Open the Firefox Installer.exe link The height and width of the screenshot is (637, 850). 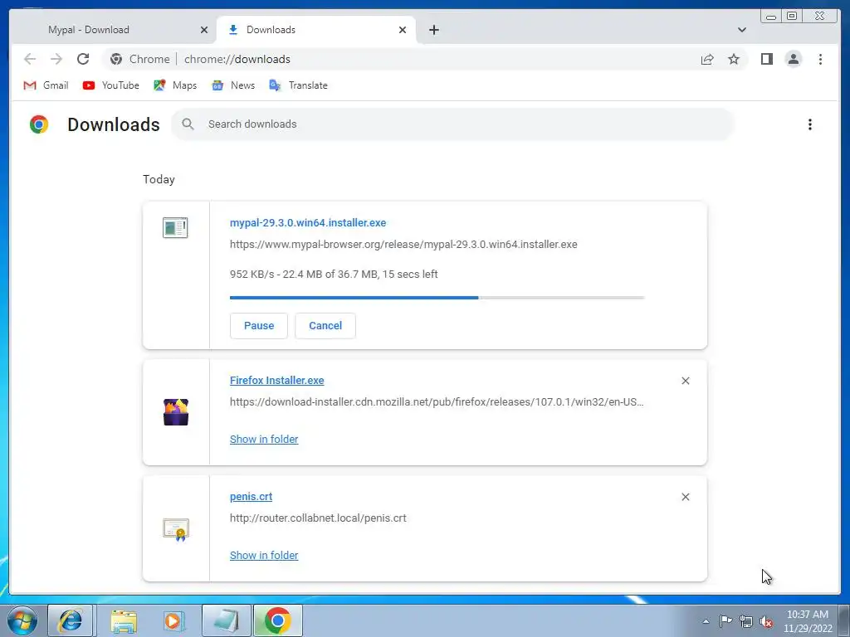point(277,380)
